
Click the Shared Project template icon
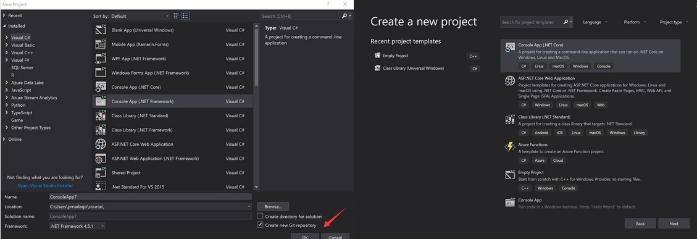tap(101, 172)
